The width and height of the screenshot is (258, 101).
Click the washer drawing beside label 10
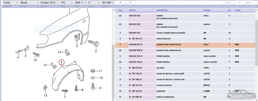93,78
